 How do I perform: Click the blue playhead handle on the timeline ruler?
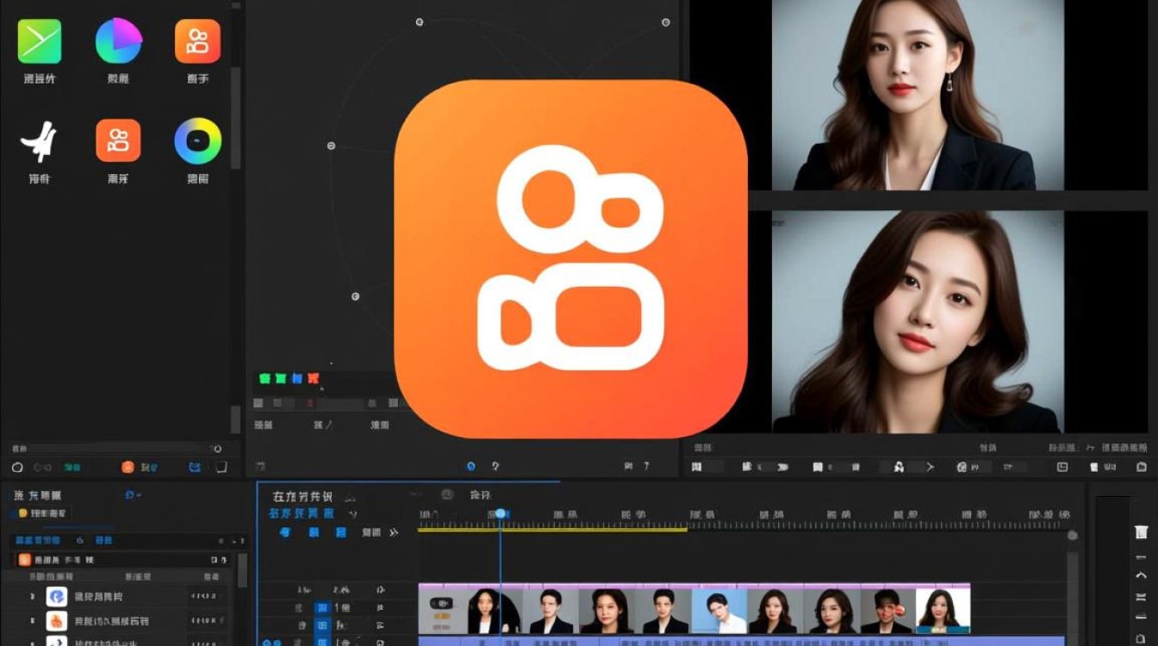[x=501, y=514]
